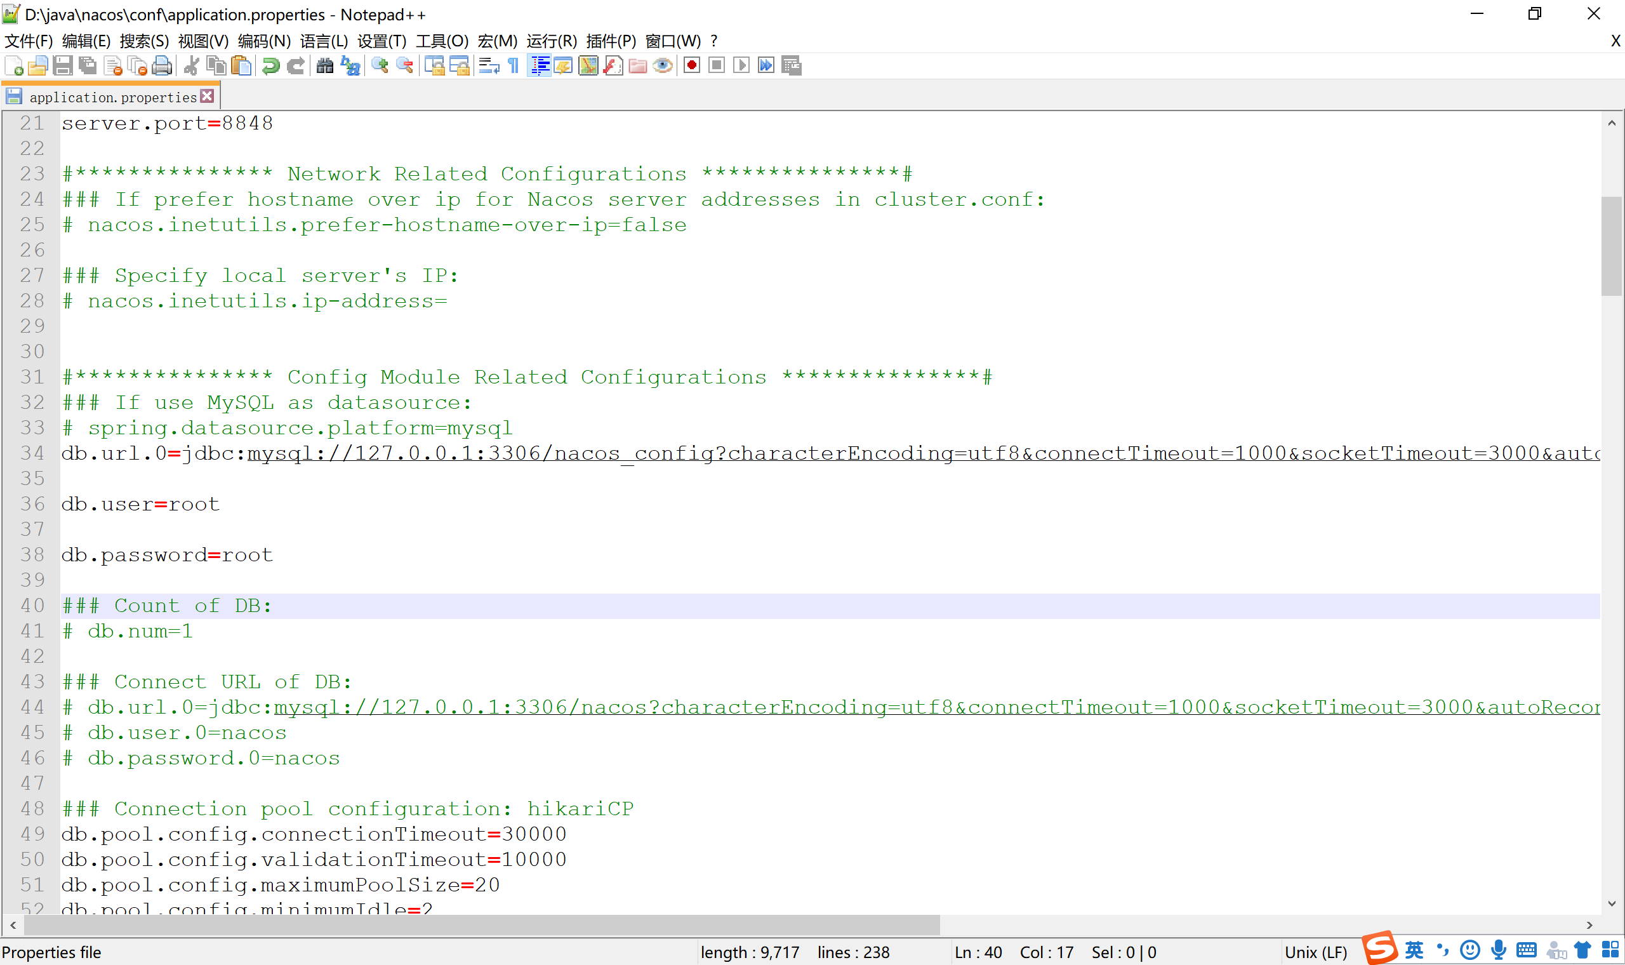Click the horizontal scrollbar thumb
Image resolution: width=1625 pixels, height=965 pixels.
point(481,924)
